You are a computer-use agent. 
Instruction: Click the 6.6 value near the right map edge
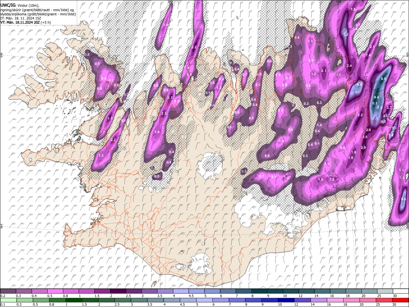pos(403,199)
